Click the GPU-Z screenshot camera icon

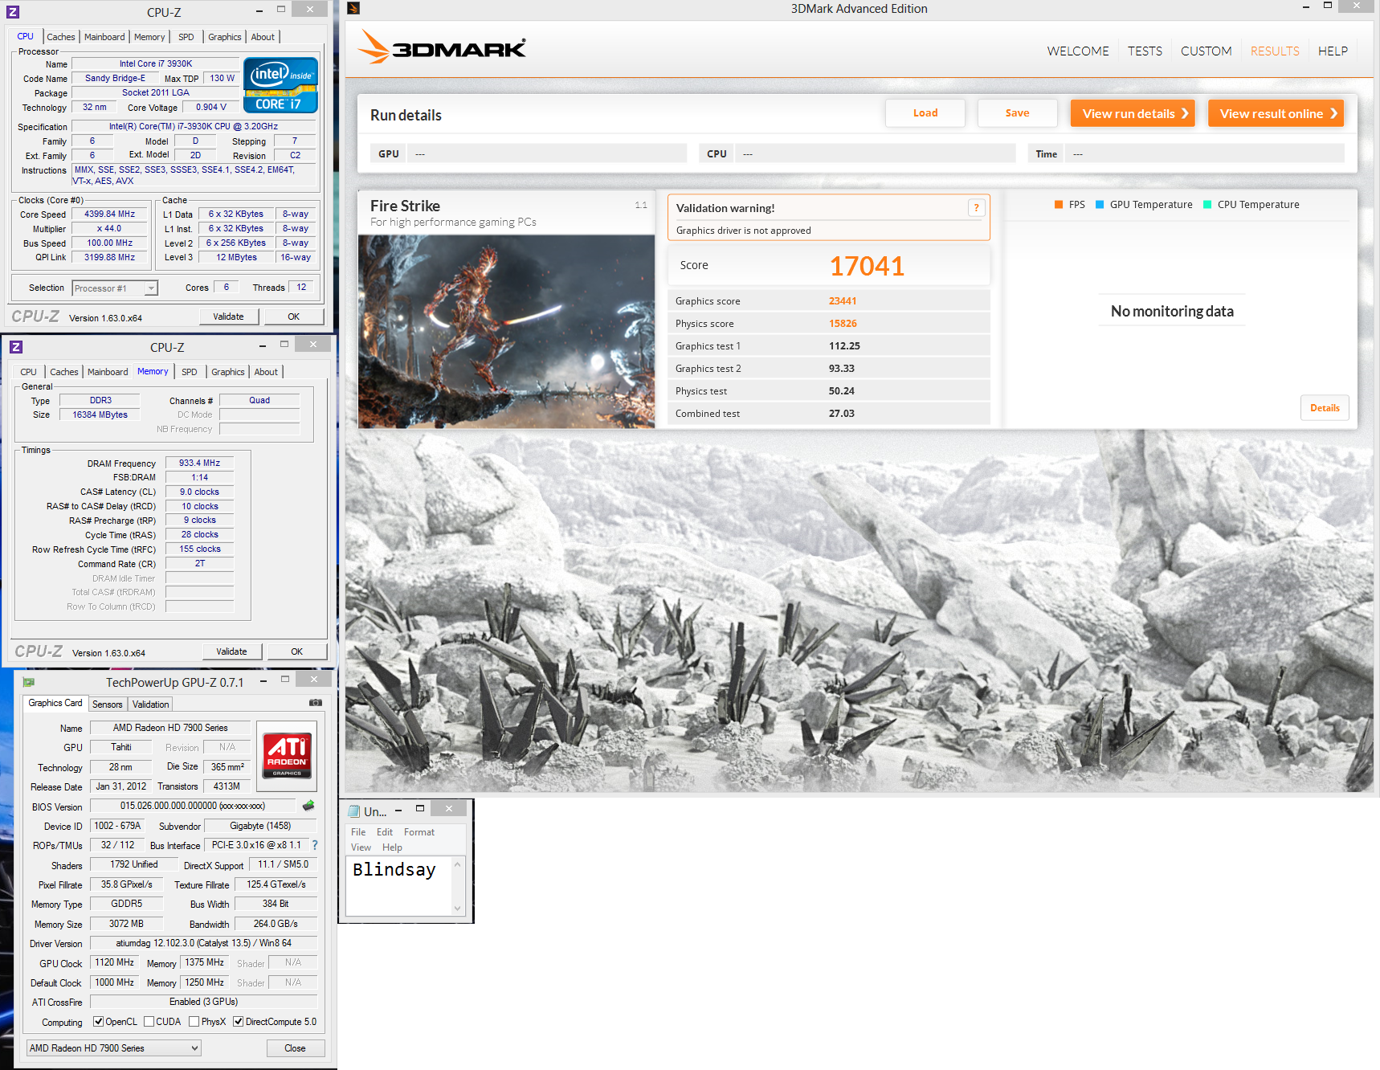tap(316, 703)
